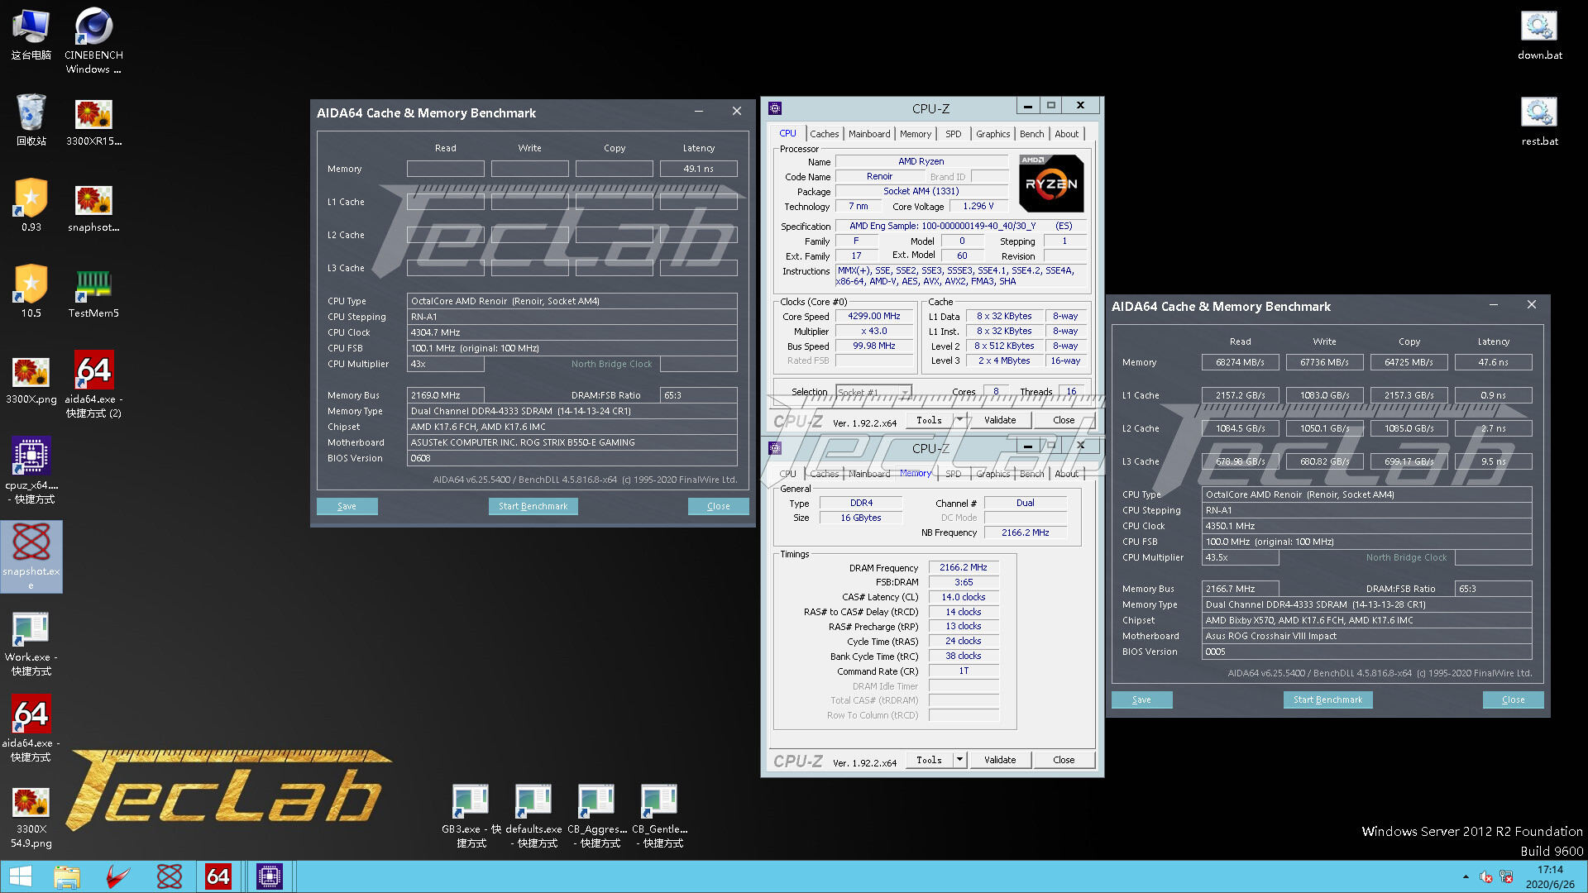1588x893 pixels.
Task: Open aida64.exe 快捷方式 lower desktop shortcut
Action: coord(31,729)
